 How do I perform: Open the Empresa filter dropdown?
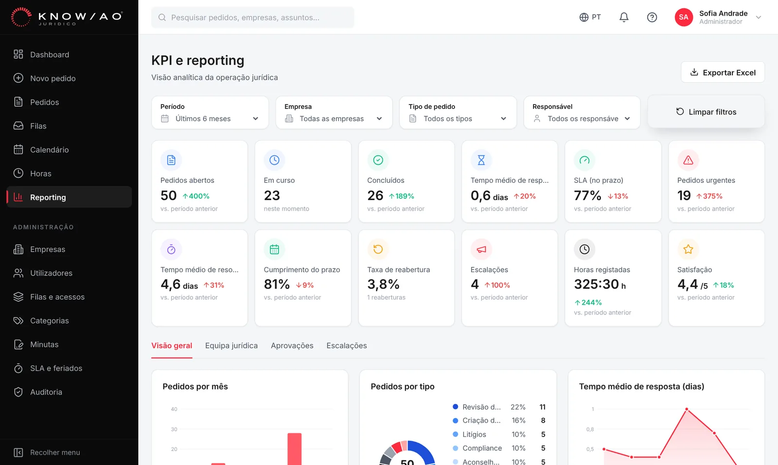click(x=334, y=113)
